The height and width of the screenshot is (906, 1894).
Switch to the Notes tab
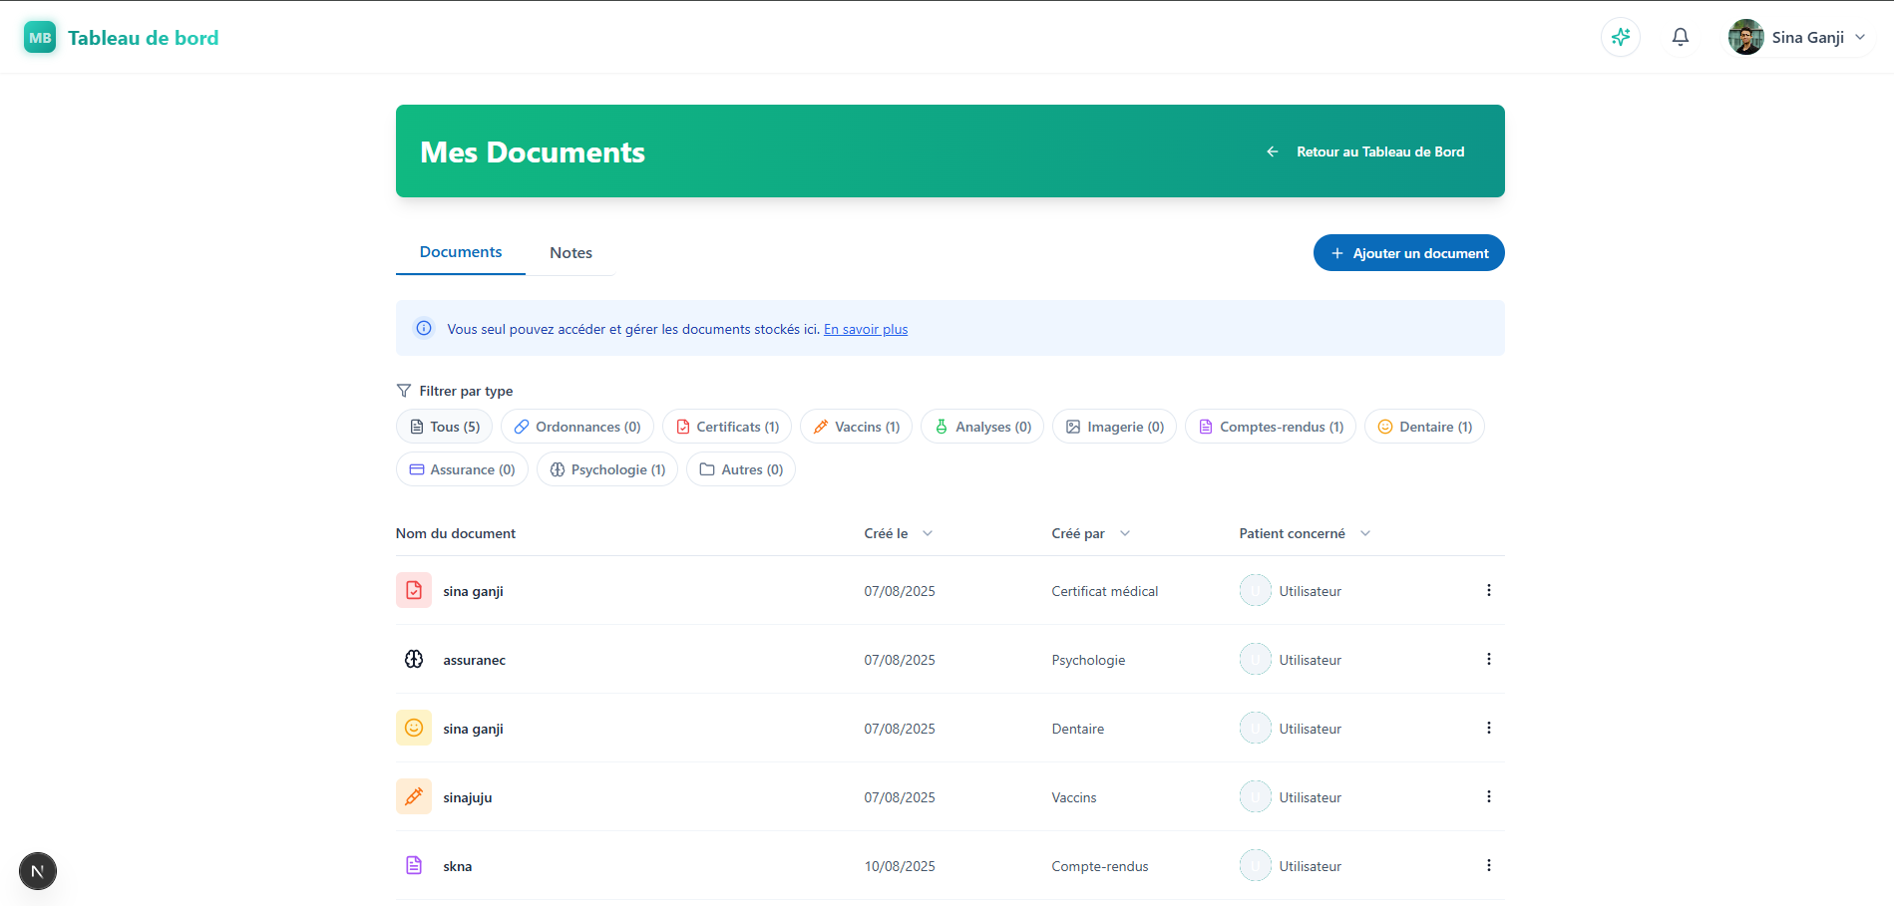click(x=570, y=253)
